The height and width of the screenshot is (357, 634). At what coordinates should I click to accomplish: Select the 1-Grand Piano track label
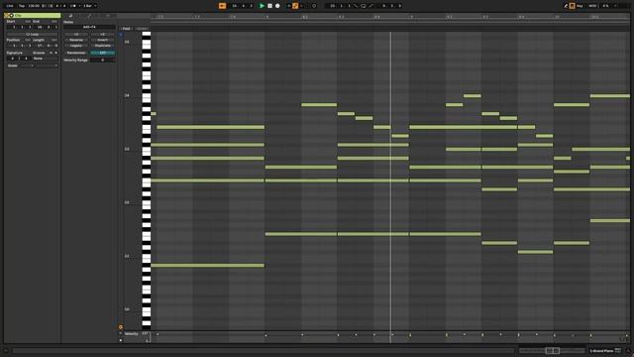601,350
